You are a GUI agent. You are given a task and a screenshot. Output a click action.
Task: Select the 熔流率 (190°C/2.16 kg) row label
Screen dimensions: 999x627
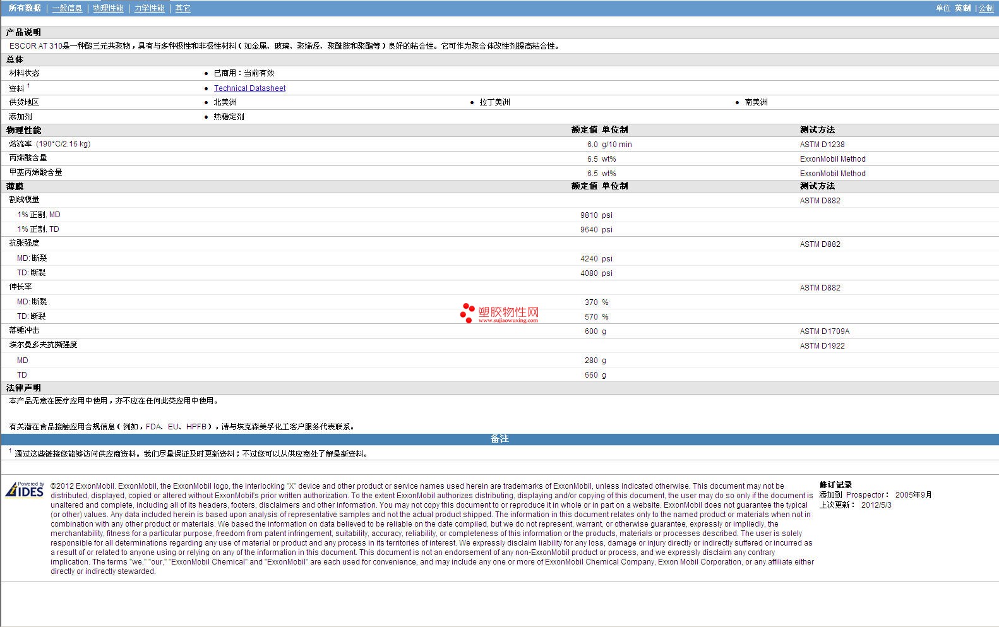[x=50, y=144]
